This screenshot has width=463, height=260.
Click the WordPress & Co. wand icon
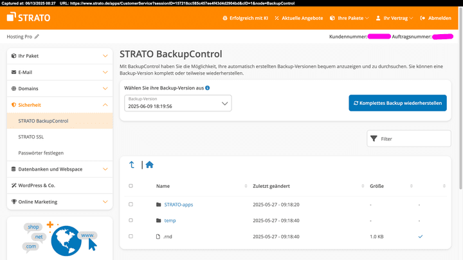(x=14, y=185)
